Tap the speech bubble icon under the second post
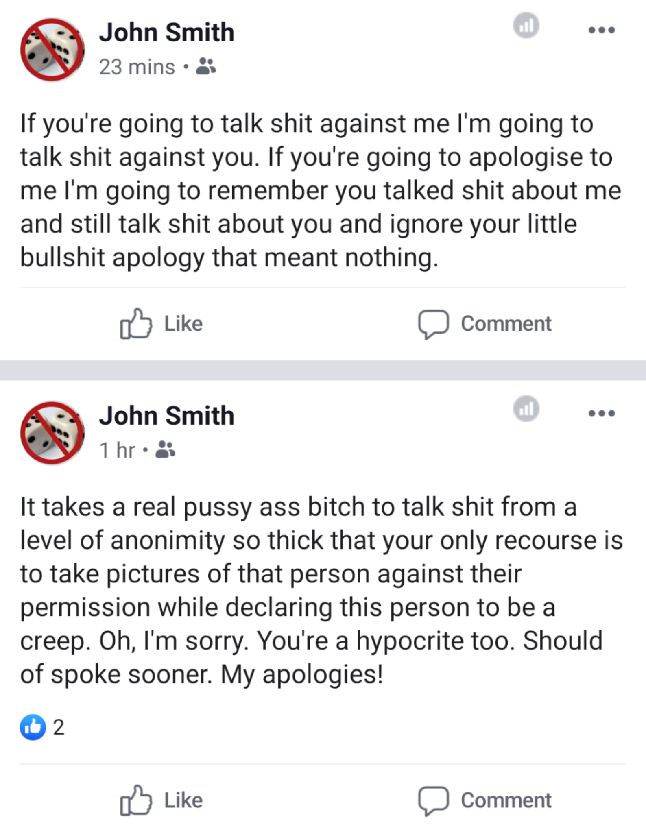The width and height of the screenshot is (646, 833). (x=434, y=801)
